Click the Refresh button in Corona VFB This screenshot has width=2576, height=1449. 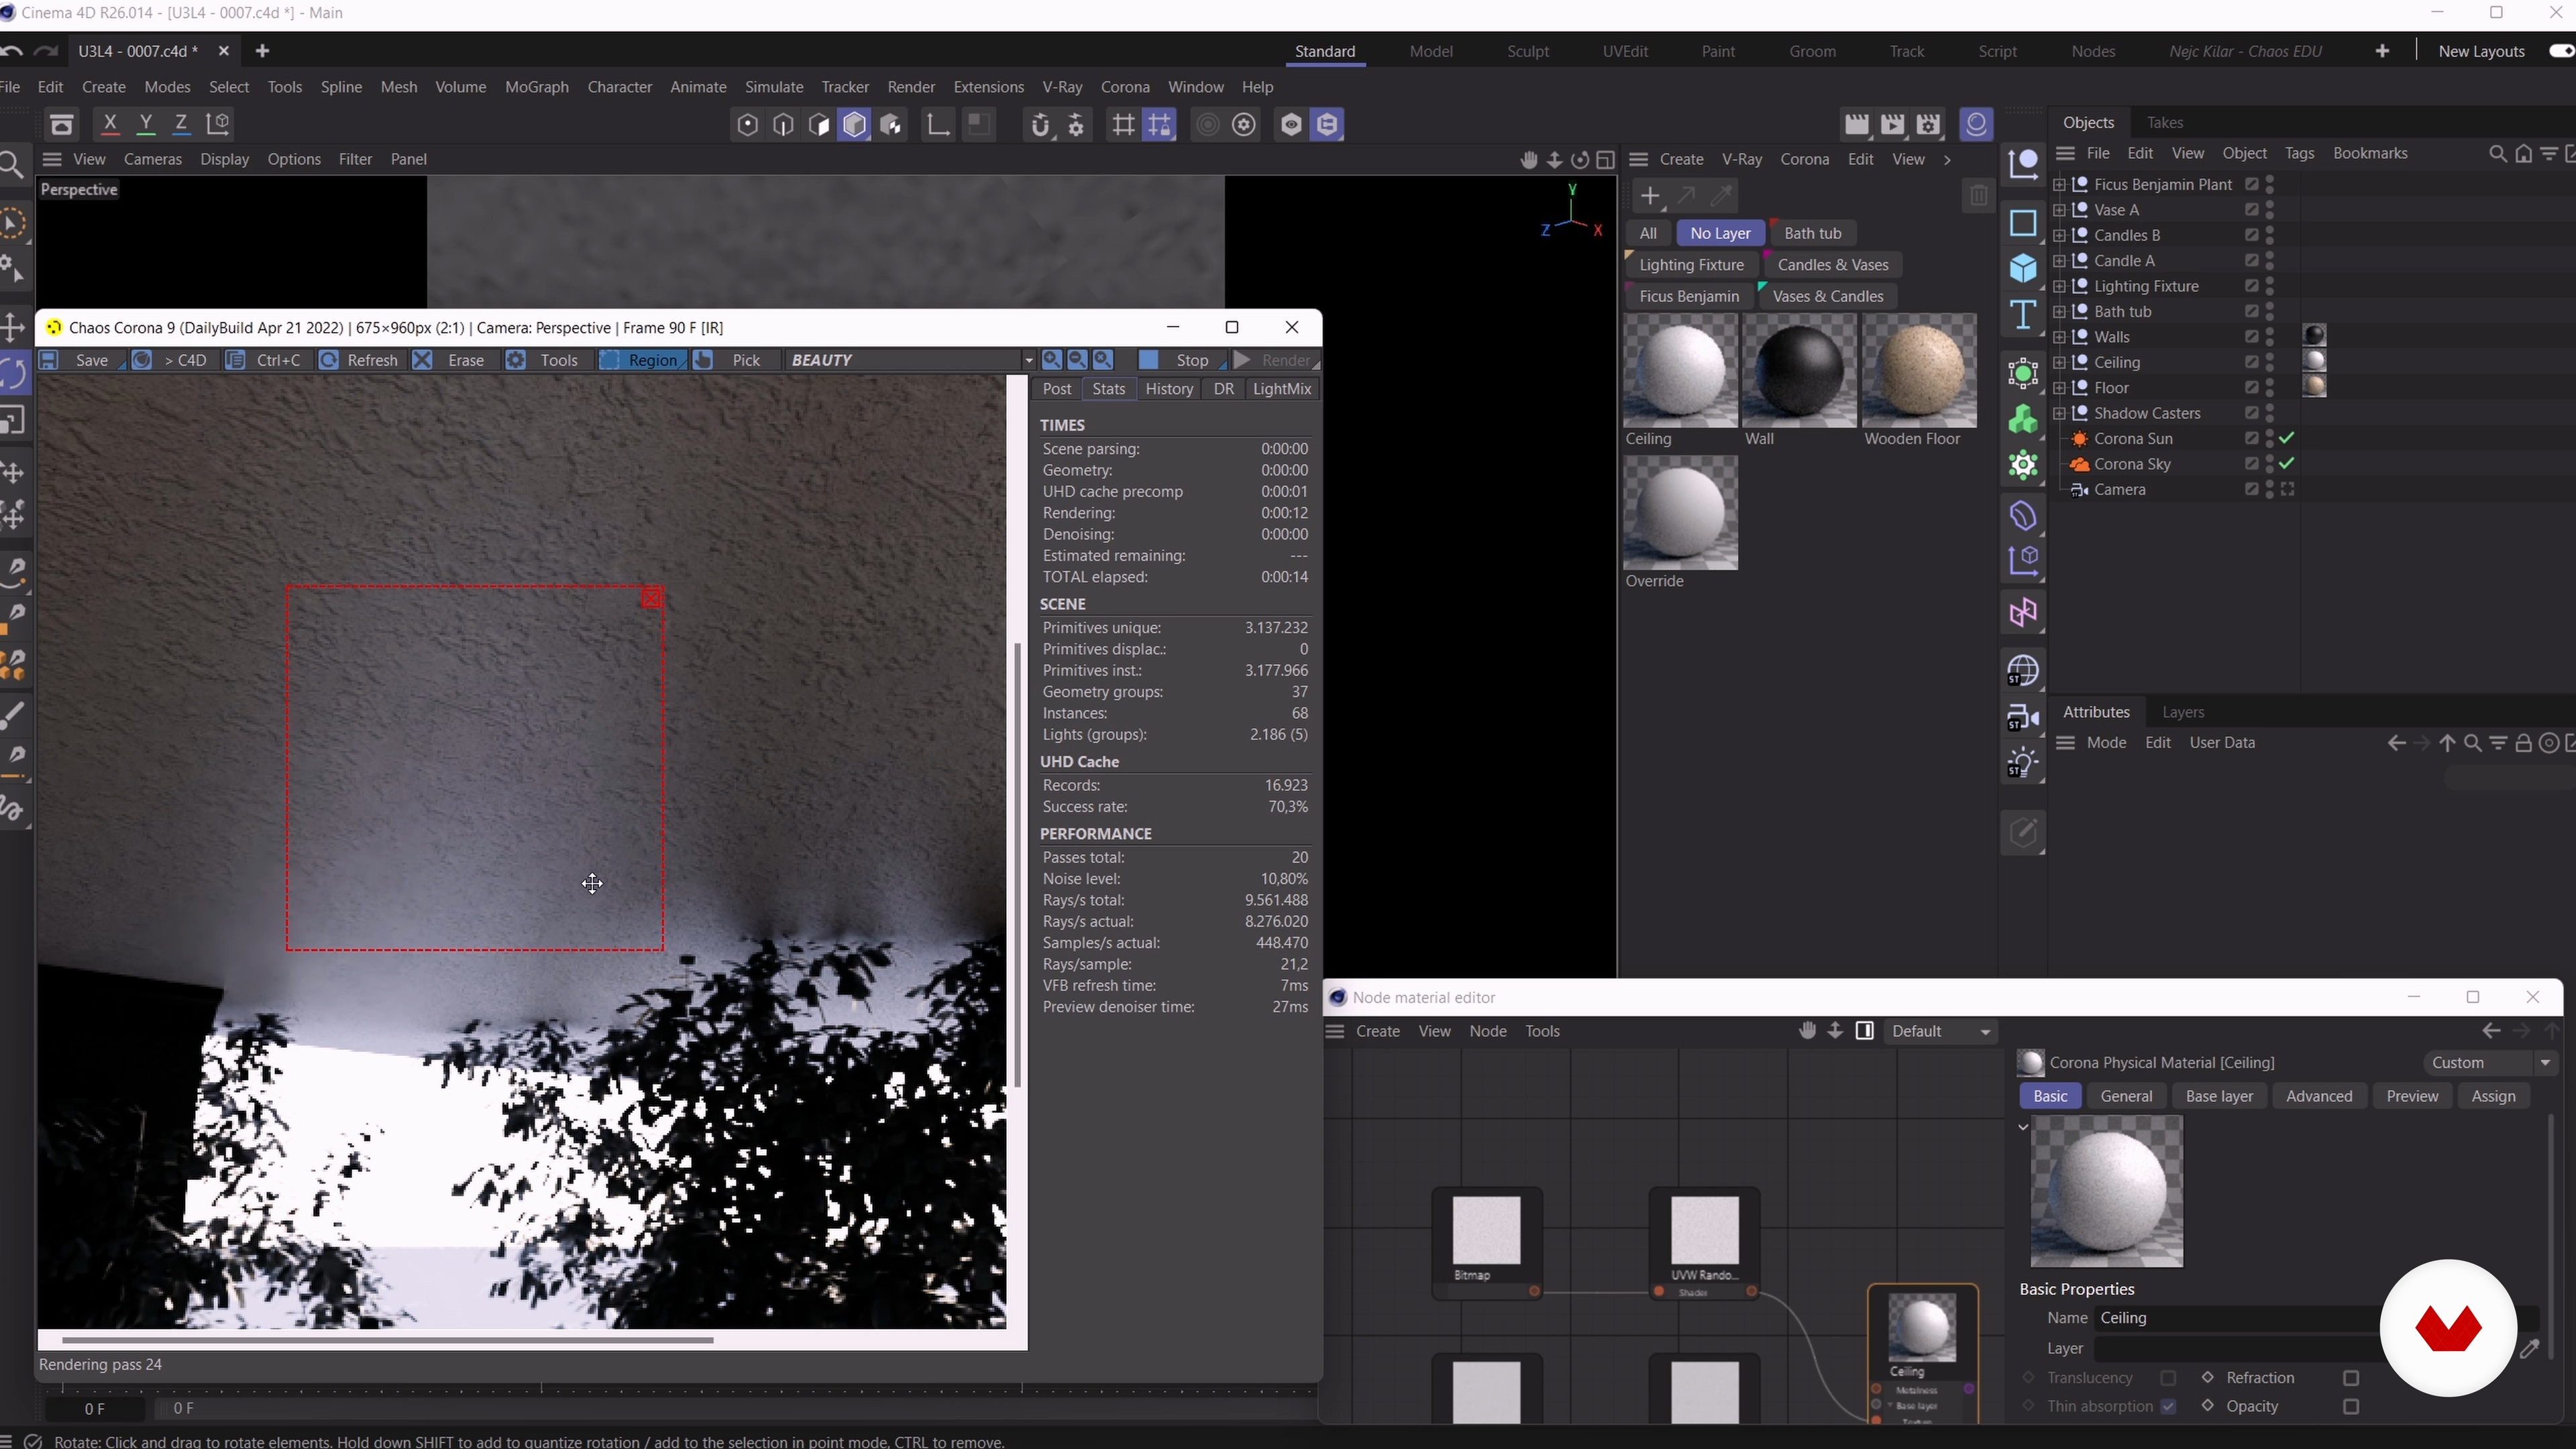tap(360, 360)
